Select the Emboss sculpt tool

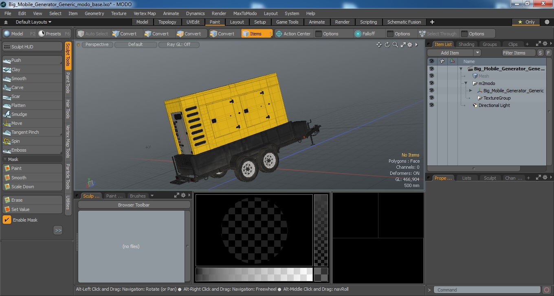coord(33,150)
